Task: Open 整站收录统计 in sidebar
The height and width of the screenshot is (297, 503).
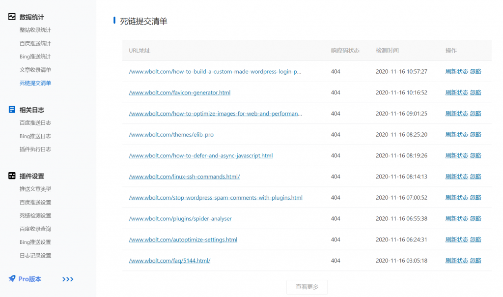Action: pyautogui.click(x=35, y=30)
